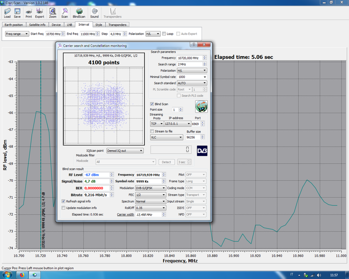Screen dimensions: 349x279
Task: Open the Windows Start menu
Action: (7, 275)
